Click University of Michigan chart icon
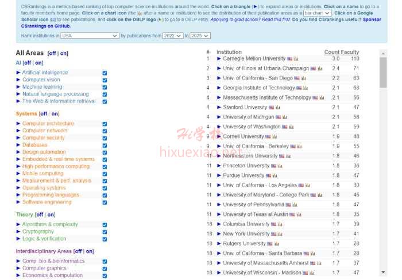Viewport: 402px width, 280px height. [285, 117]
